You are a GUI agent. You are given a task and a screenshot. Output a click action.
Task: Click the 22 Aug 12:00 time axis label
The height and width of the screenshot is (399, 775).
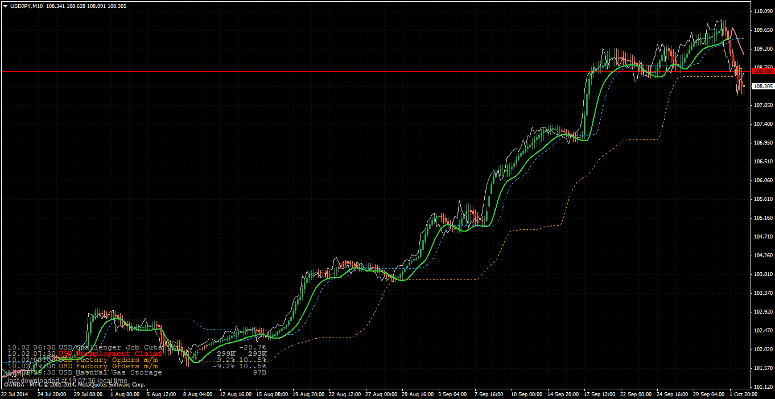[345, 394]
